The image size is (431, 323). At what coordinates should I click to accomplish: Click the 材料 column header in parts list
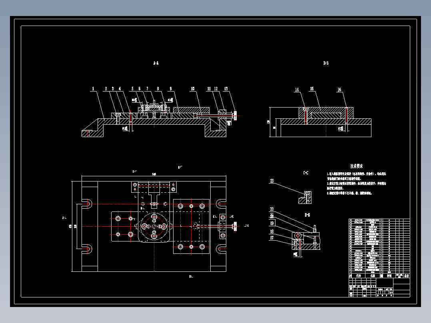(389, 276)
